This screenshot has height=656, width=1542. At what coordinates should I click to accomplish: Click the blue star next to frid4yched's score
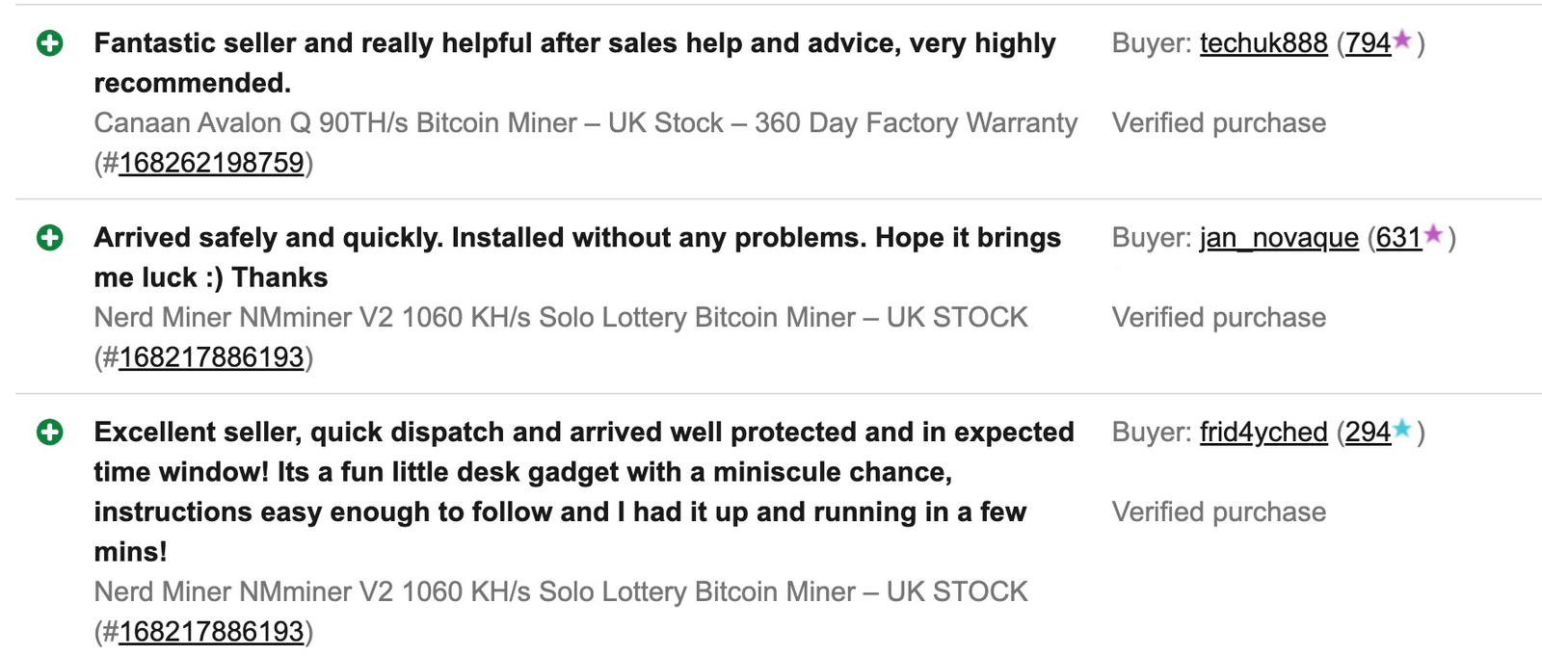click(x=1402, y=429)
